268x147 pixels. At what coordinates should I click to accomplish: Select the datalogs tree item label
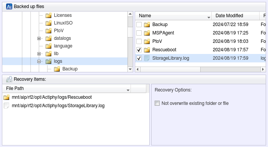tap(62, 38)
